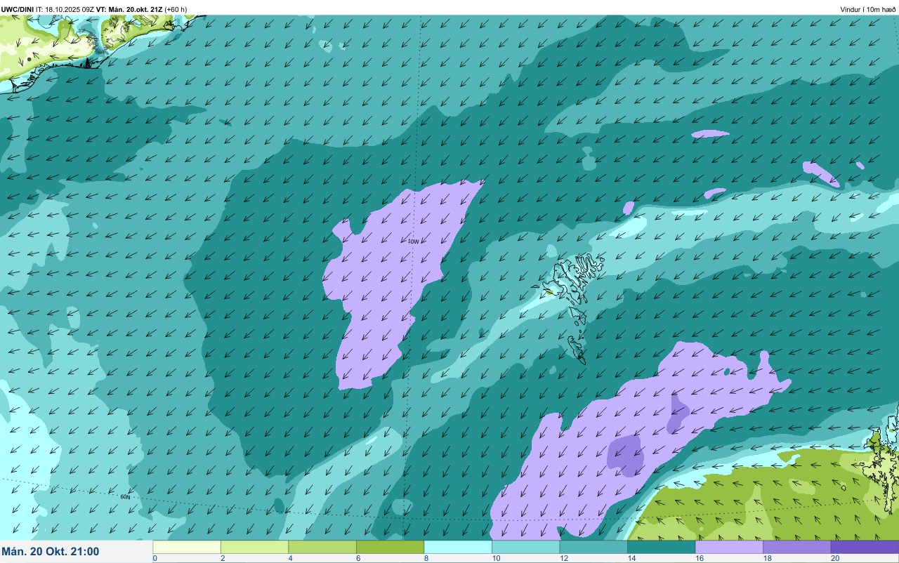Click the darker purple 18–20 wind patch

pyautogui.click(x=626, y=455)
